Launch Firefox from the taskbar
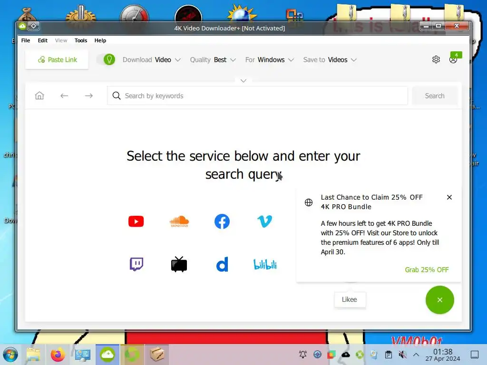 click(x=58, y=355)
